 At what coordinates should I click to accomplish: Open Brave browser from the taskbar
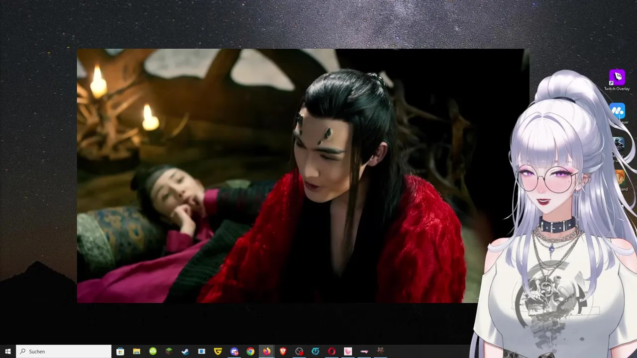(x=283, y=352)
